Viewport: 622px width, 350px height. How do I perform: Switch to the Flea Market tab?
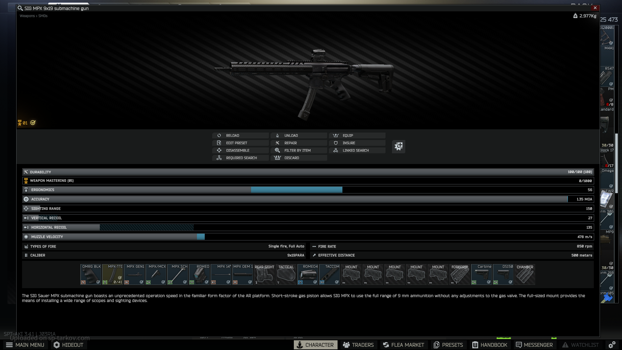[403, 345]
